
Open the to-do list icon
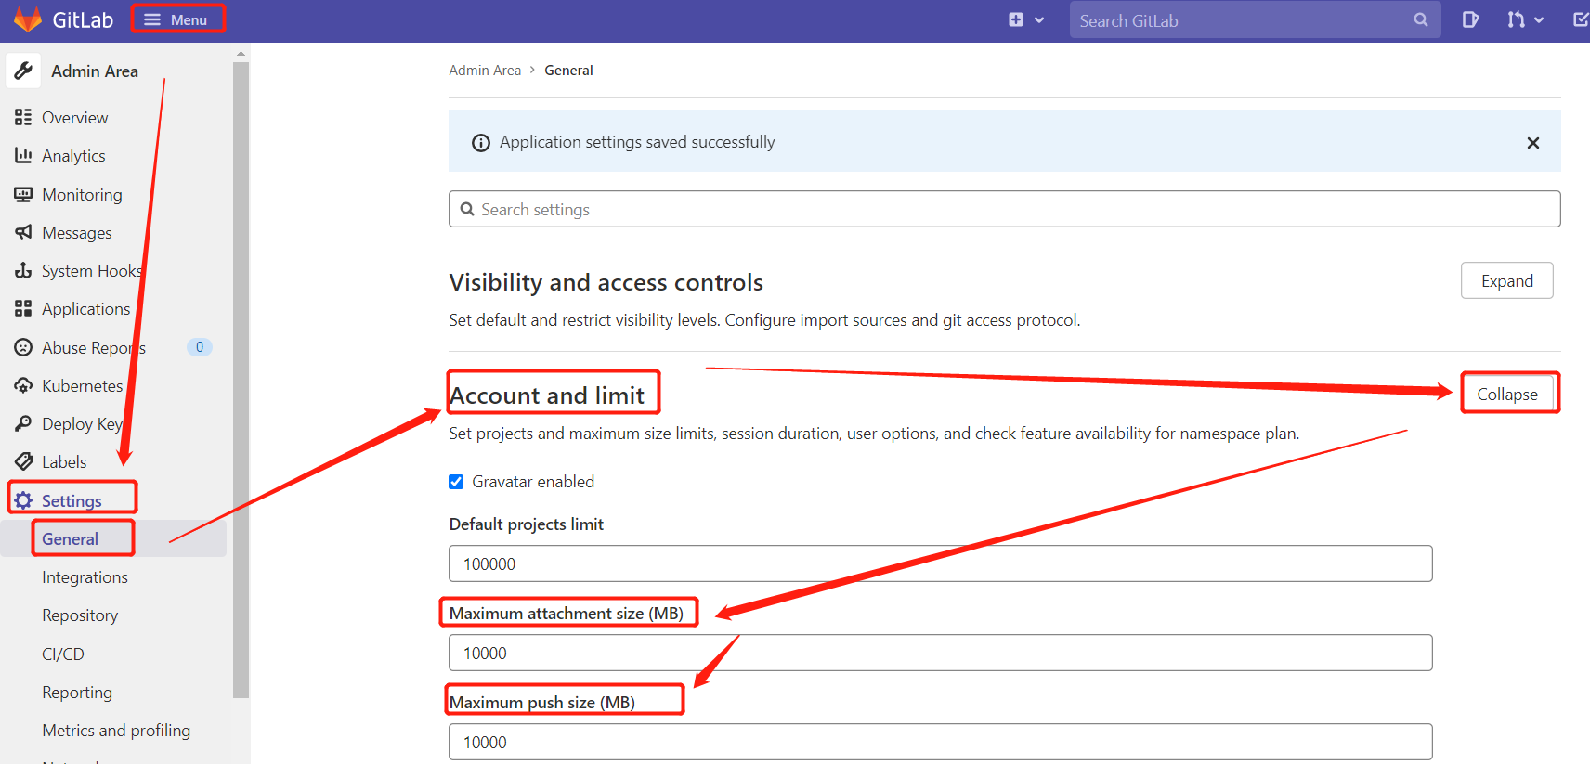coord(1581,19)
